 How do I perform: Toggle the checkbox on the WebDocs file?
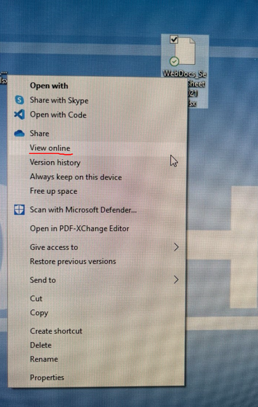(x=174, y=40)
